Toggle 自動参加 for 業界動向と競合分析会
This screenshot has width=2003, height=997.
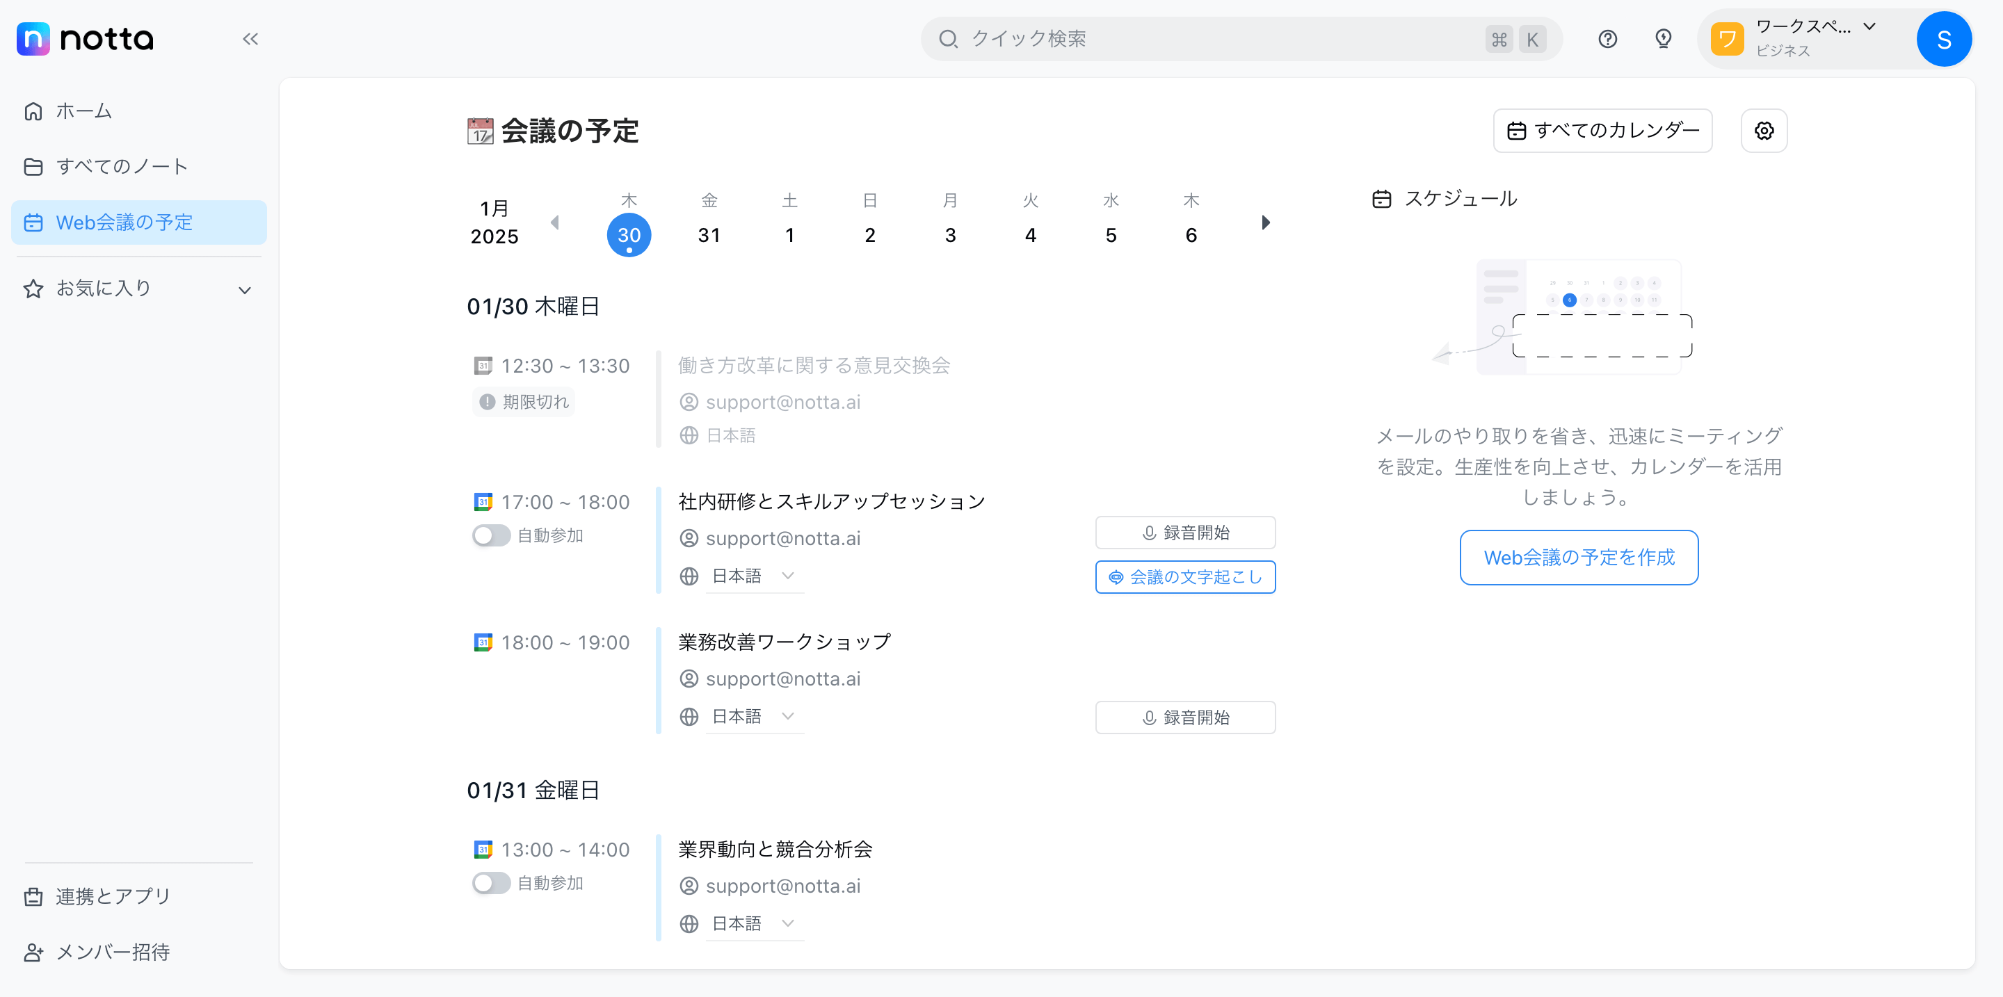click(x=492, y=883)
